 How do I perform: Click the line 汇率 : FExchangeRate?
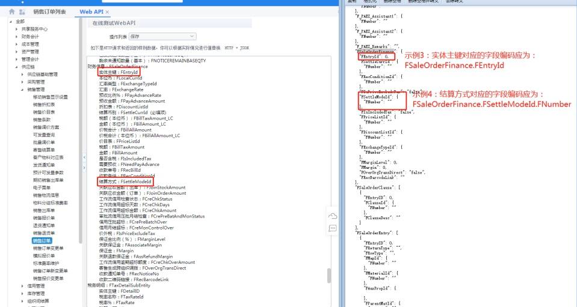coord(121,90)
